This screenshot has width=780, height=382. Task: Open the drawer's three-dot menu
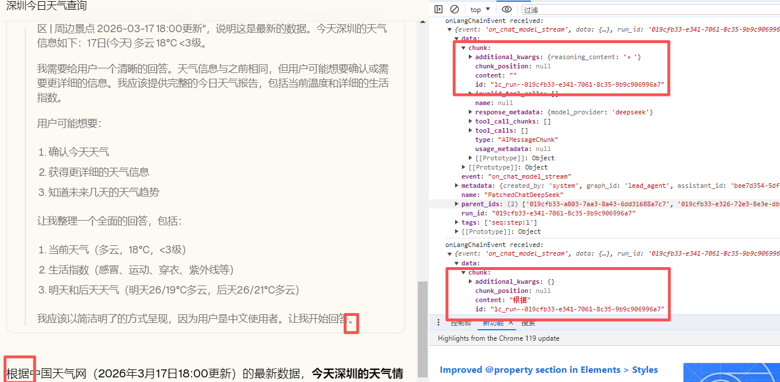(438, 323)
